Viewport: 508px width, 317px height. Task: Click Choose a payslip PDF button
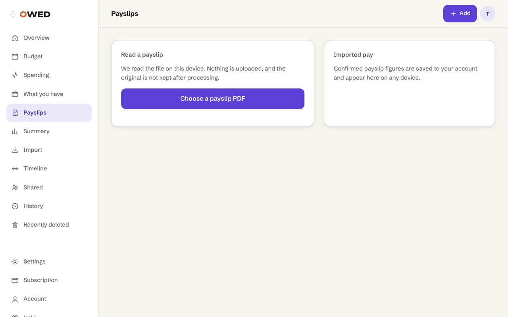(x=213, y=99)
